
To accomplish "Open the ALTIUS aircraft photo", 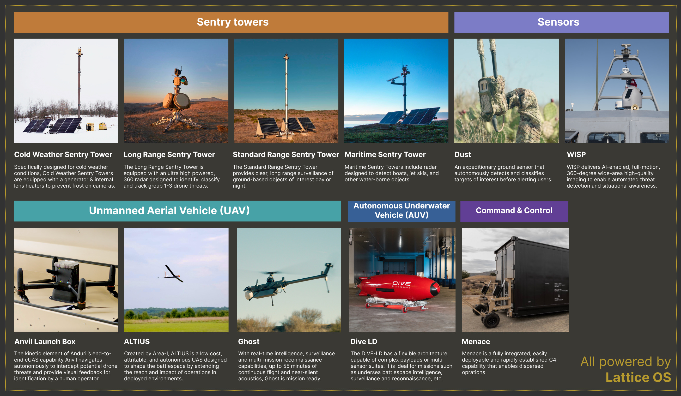I will coord(176,280).
